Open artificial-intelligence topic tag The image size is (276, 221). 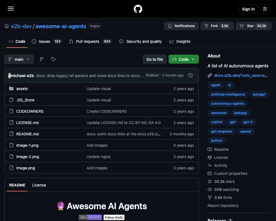228,94
